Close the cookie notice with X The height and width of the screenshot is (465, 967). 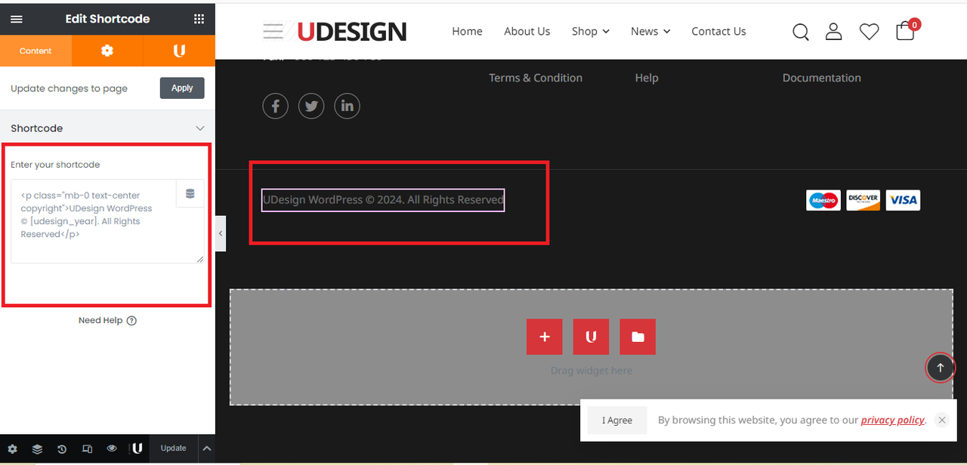pyautogui.click(x=941, y=420)
